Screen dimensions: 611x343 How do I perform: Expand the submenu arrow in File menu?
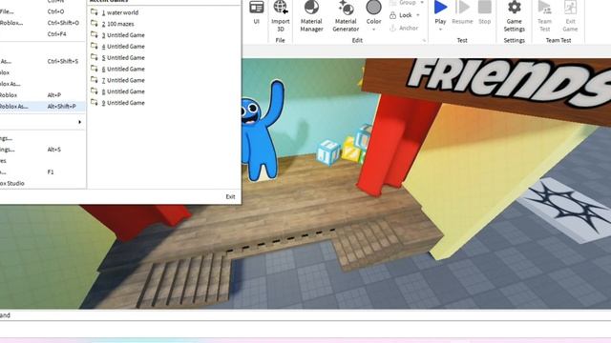pos(79,122)
